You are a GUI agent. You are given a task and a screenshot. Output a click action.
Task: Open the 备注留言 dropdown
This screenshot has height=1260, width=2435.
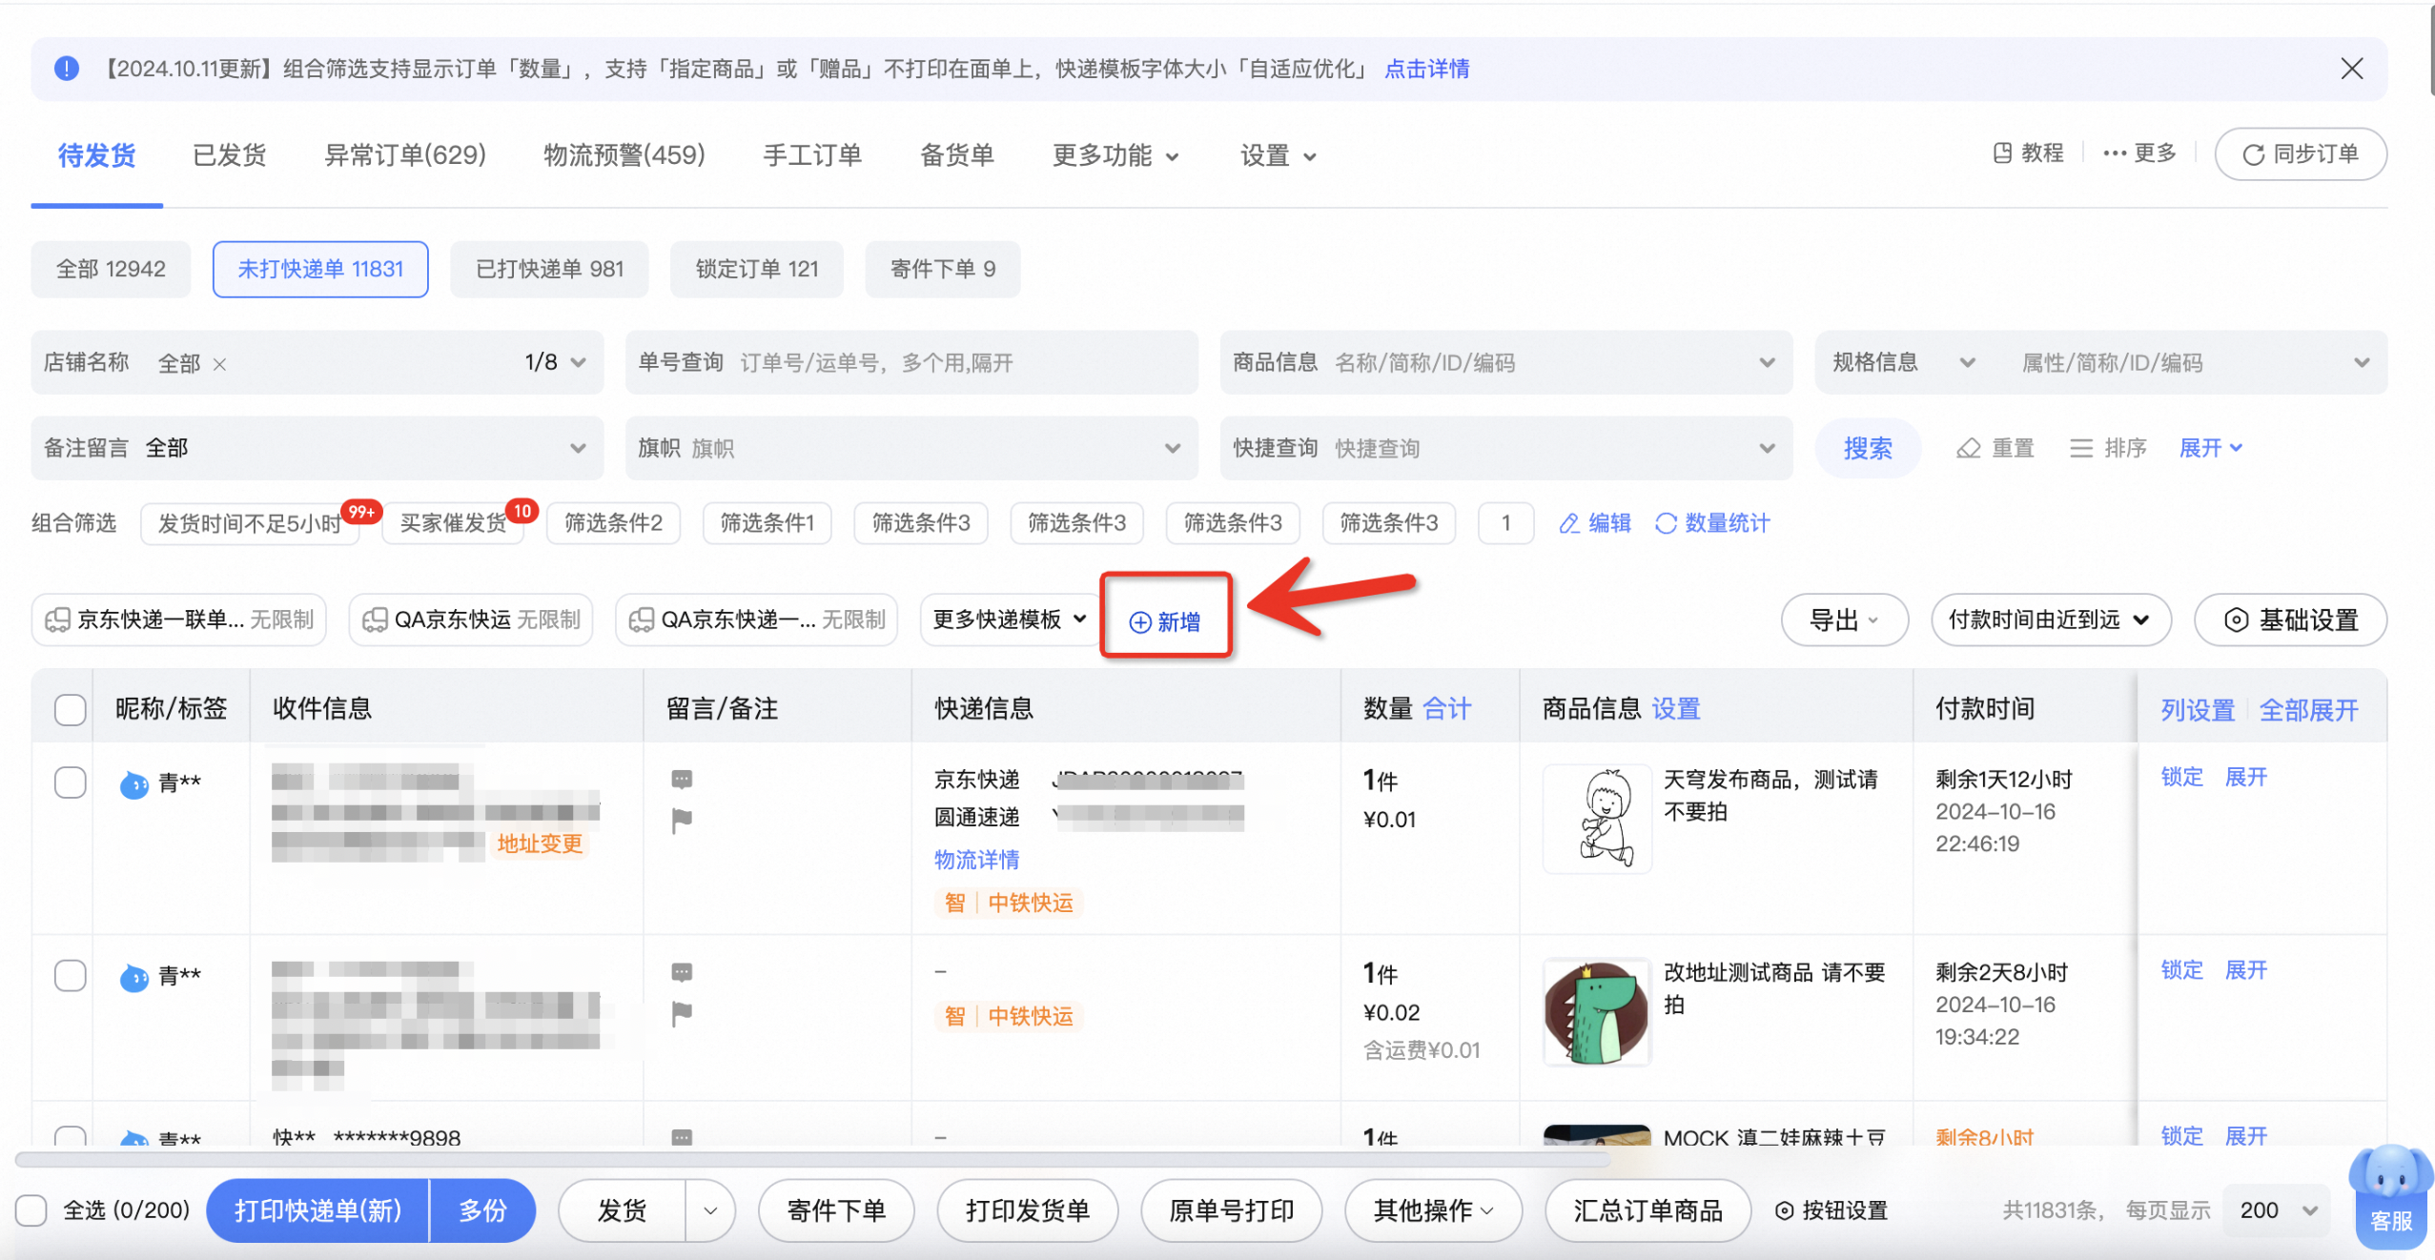tap(317, 448)
